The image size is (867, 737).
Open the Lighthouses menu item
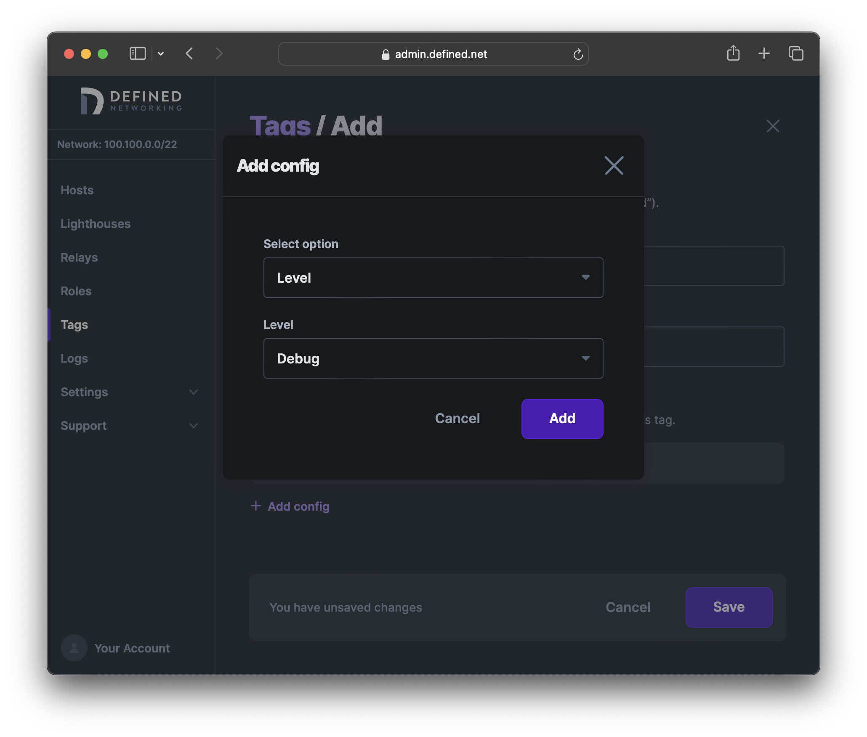point(96,224)
